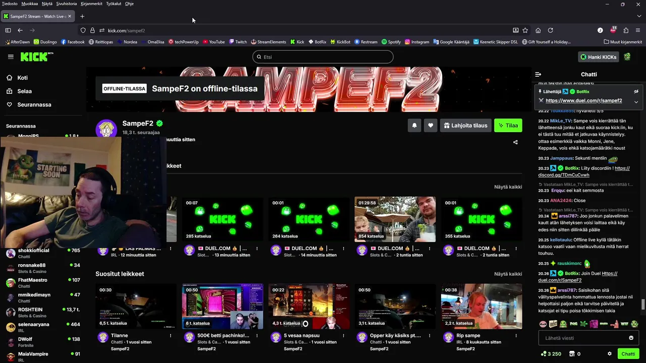Screen dimensions: 646x363
Task: Open the chat shop icon
Action: pyautogui.click(x=572, y=354)
